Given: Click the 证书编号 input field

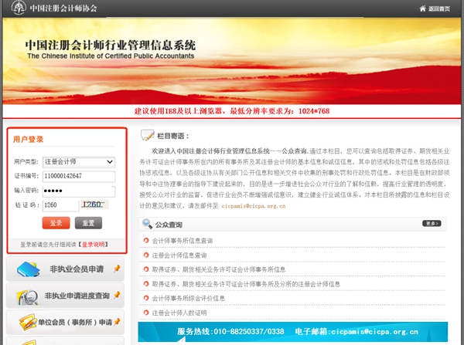Looking at the screenshot, I should pos(78,176).
